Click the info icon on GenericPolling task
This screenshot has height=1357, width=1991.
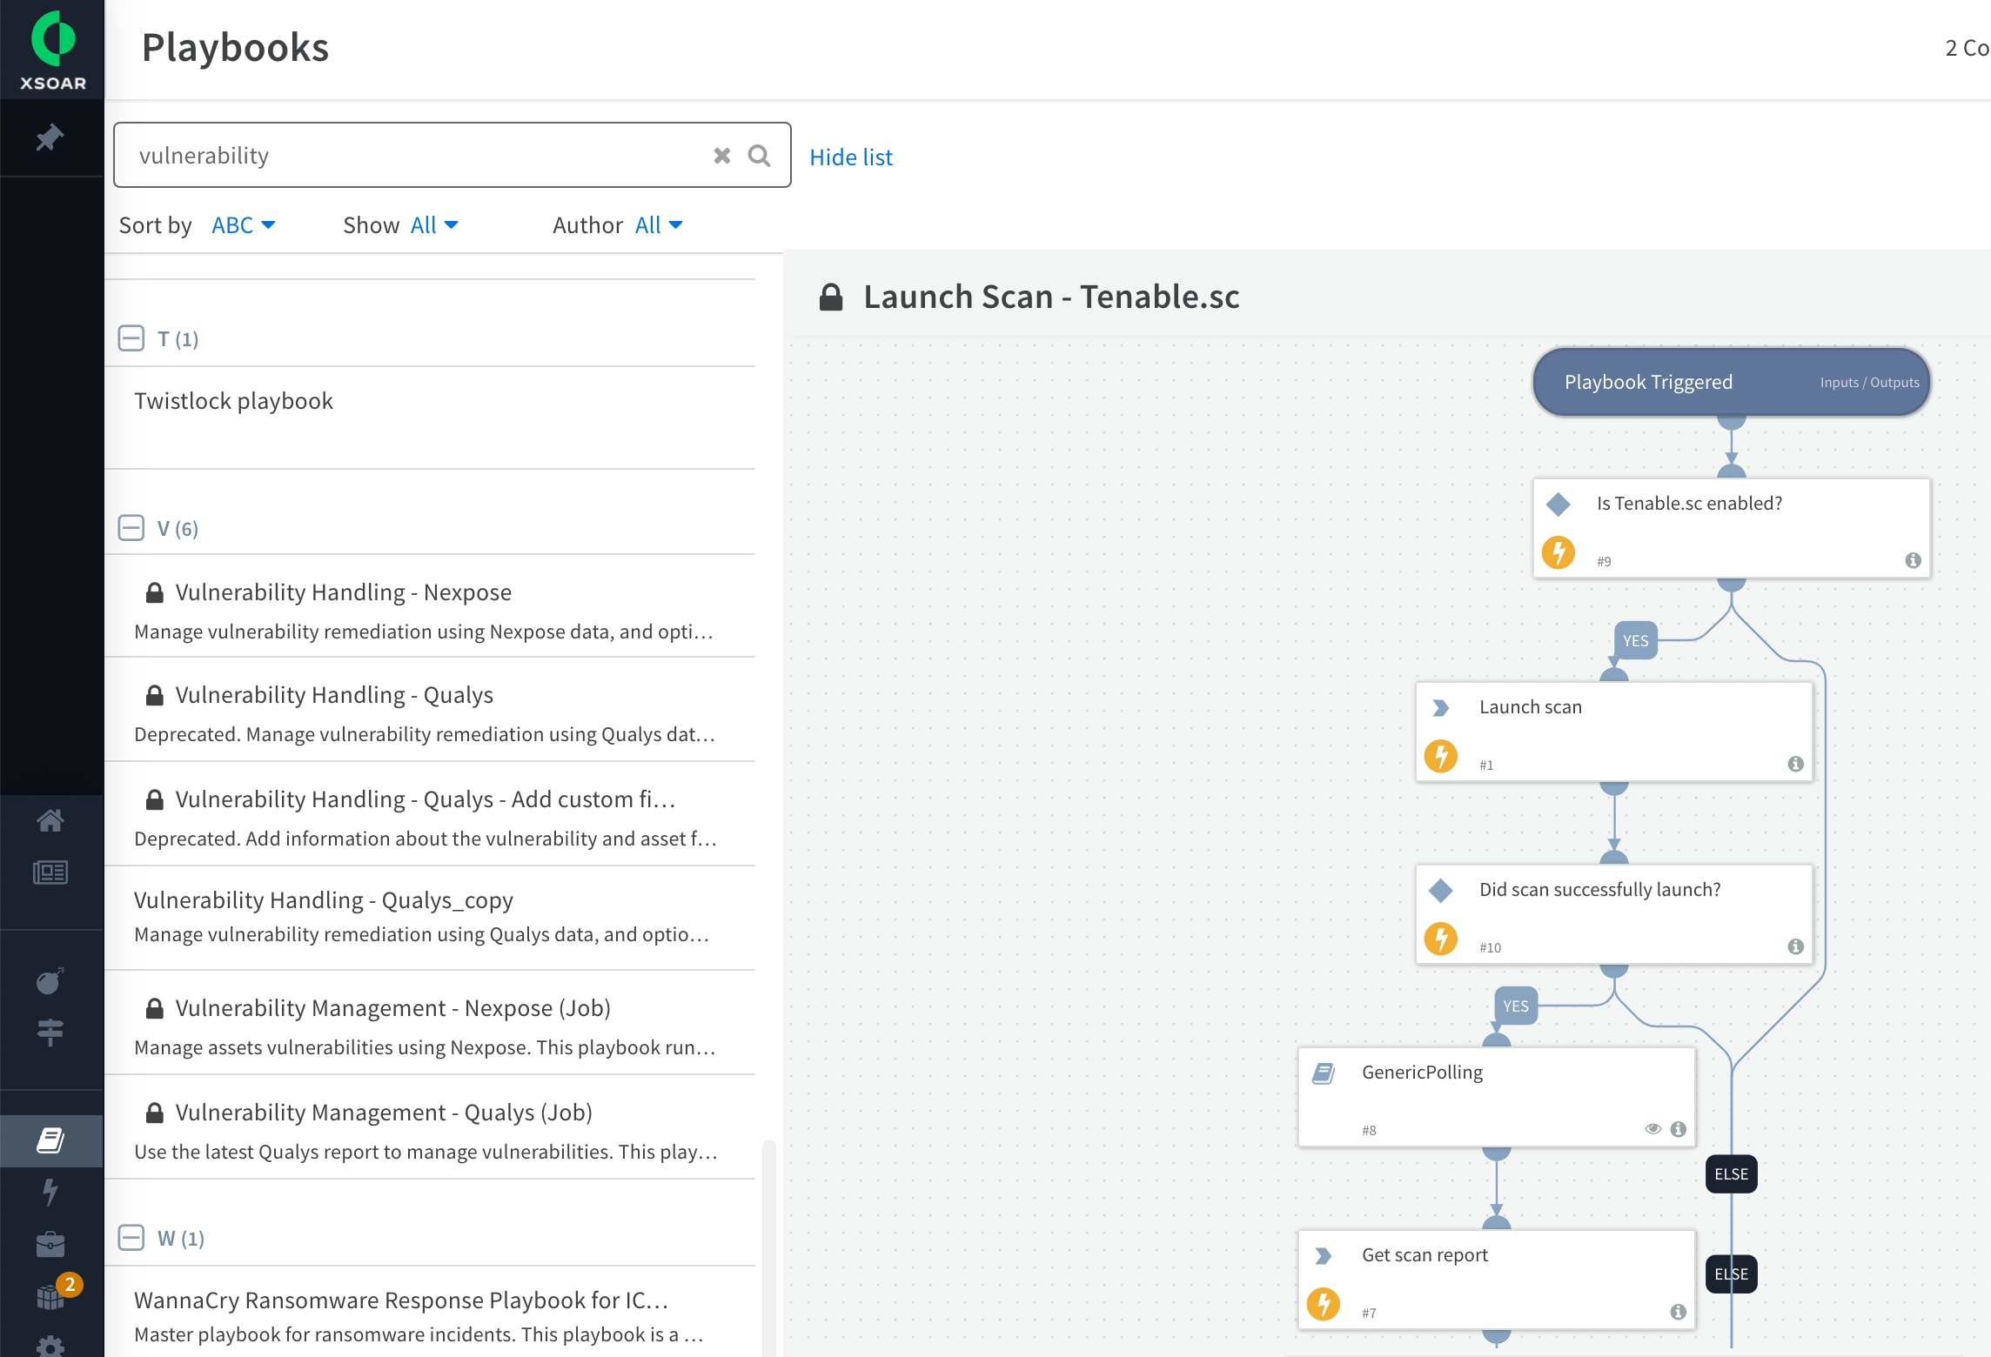pyautogui.click(x=1679, y=1129)
